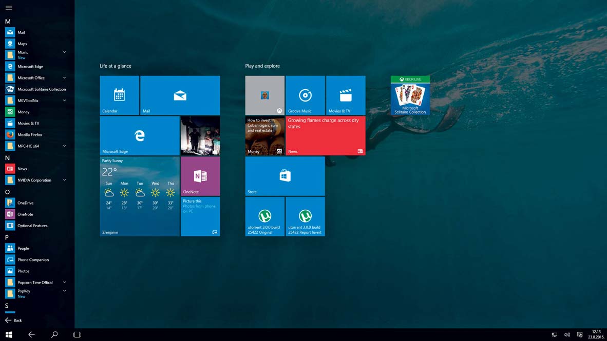
Task: Click the Windows Start button
Action: (x=9, y=335)
